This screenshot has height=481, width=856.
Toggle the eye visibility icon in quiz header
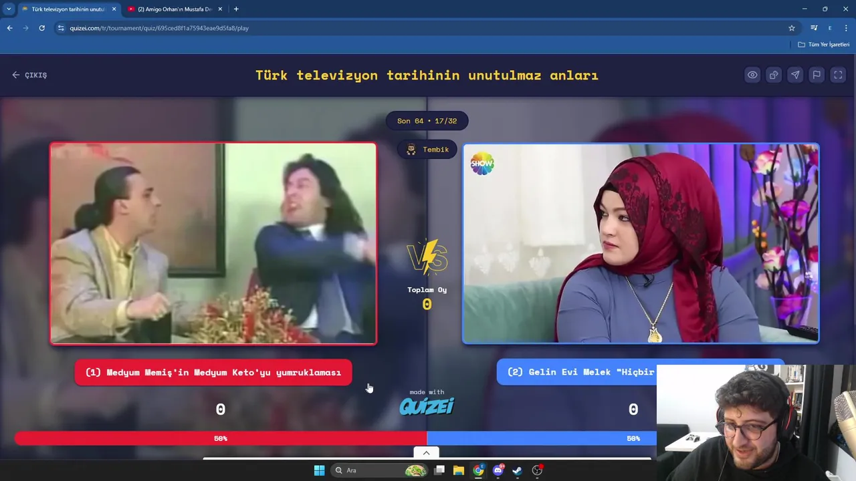tap(752, 75)
